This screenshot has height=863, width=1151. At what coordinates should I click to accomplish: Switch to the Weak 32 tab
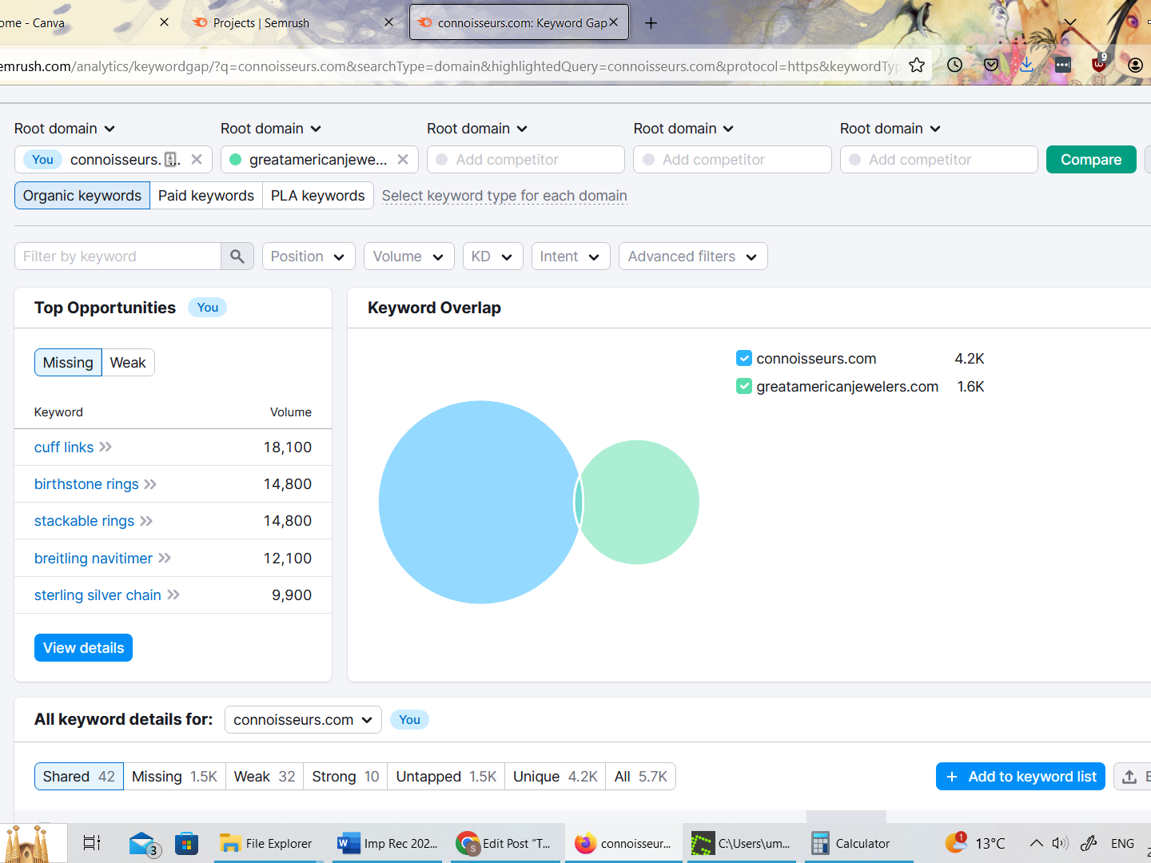pyautogui.click(x=265, y=777)
